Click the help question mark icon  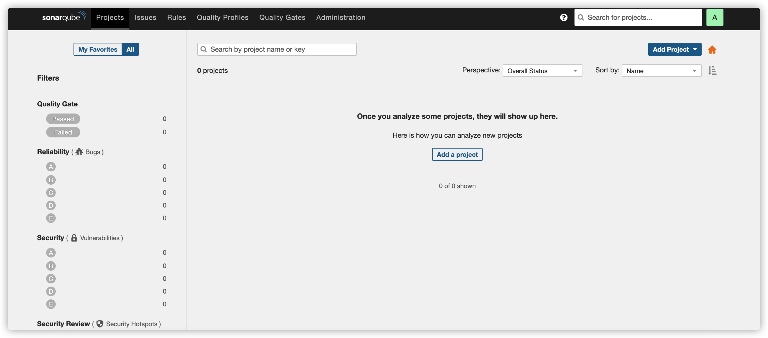tap(564, 17)
